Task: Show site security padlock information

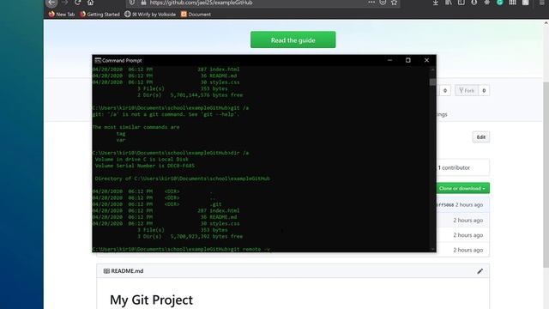Action: (x=143, y=3)
